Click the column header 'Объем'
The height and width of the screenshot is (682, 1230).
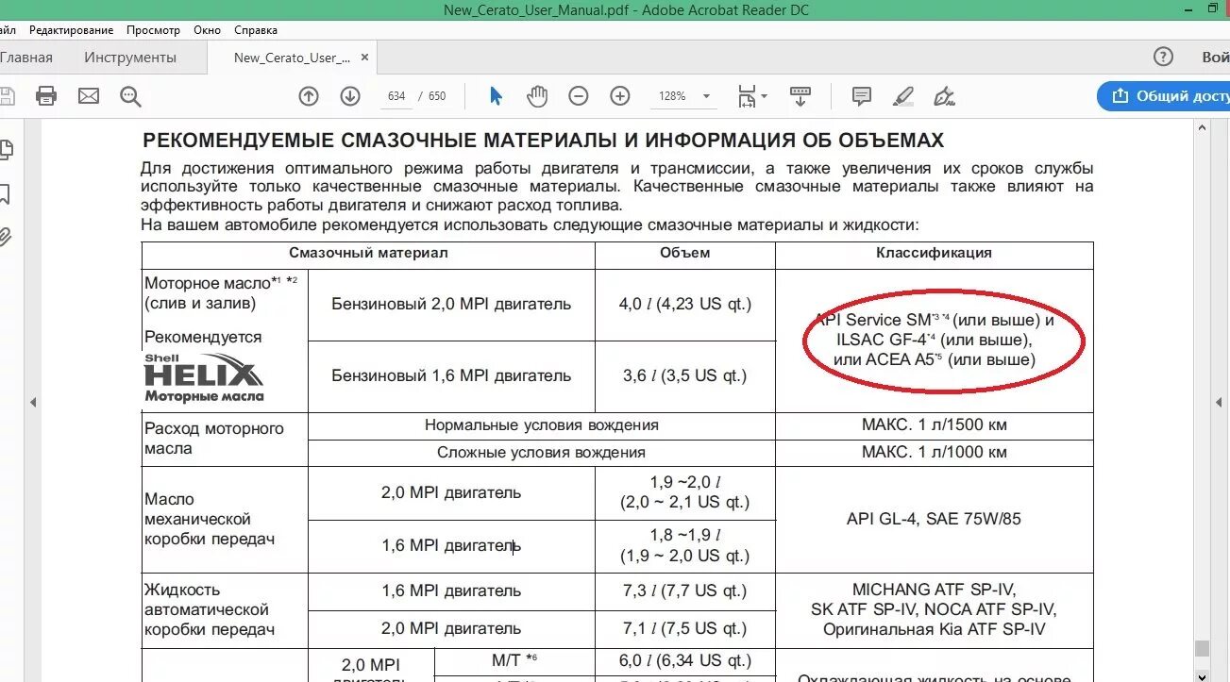pyautogui.click(x=684, y=253)
